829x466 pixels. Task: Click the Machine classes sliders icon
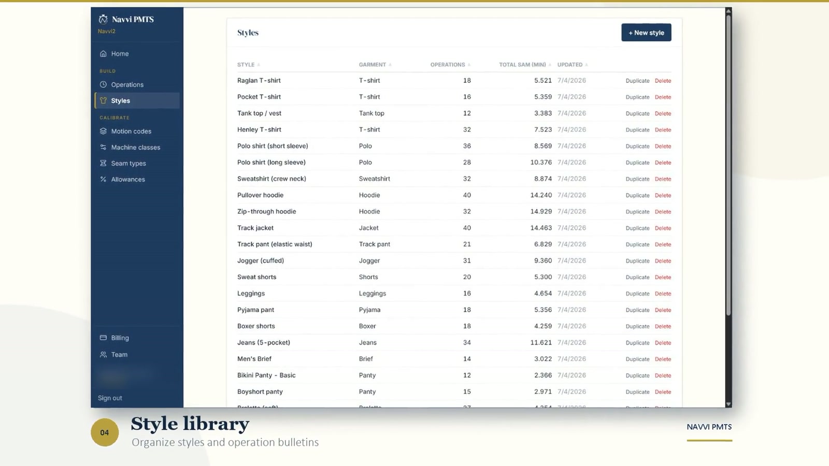coord(103,147)
